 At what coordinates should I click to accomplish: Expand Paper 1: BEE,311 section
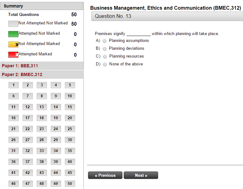pyautogui.click(x=42, y=66)
